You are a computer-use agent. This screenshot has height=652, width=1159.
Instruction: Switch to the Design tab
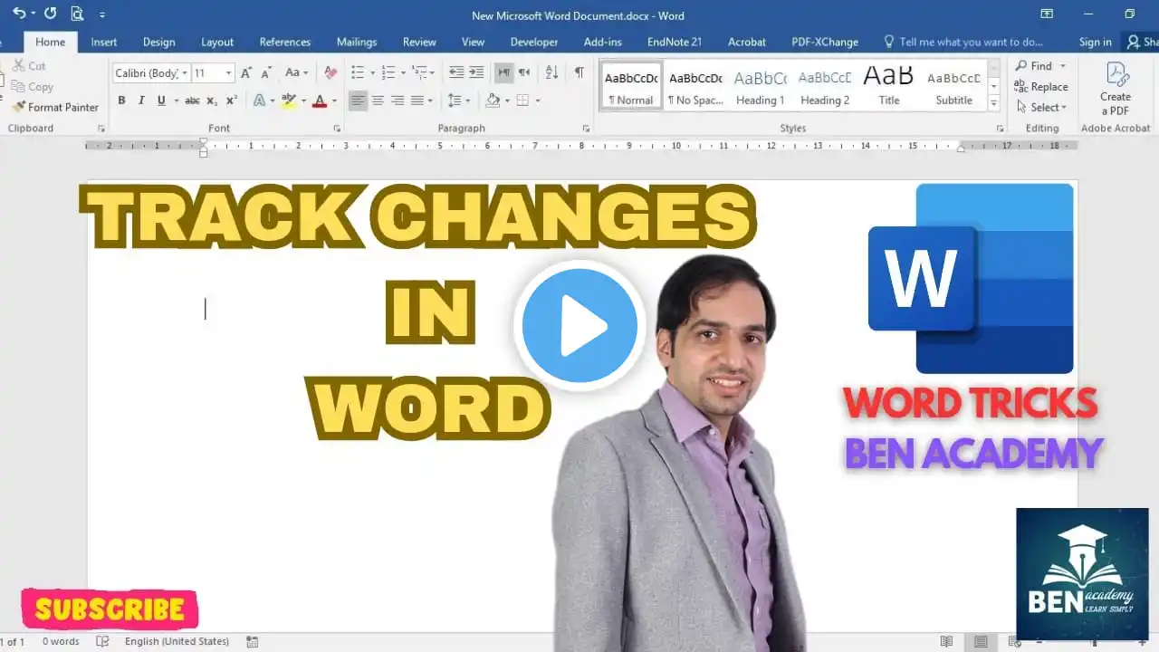point(158,42)
